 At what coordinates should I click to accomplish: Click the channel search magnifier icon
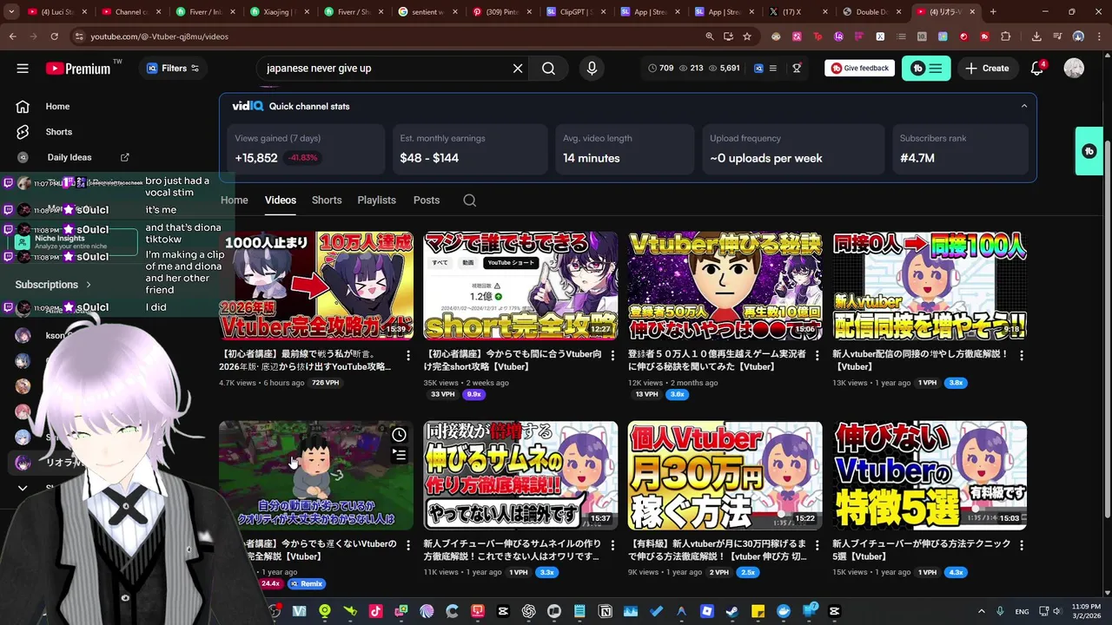[469, 201]
